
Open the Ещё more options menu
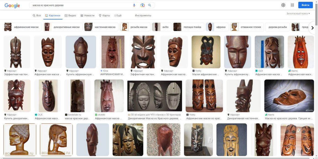tap(118, 16)
